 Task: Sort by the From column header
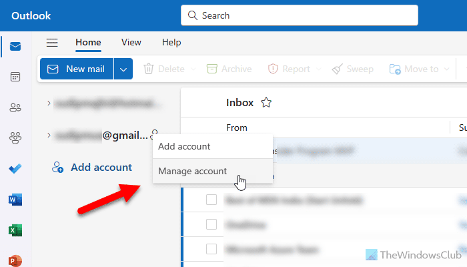click(237, 127)
